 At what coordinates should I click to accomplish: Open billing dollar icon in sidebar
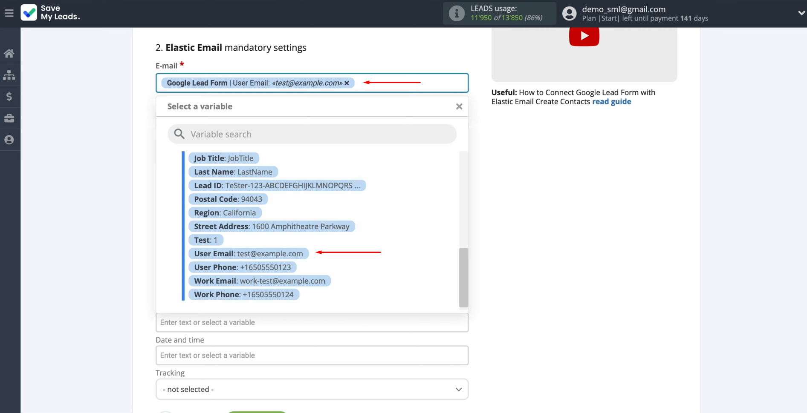point(9,97)
